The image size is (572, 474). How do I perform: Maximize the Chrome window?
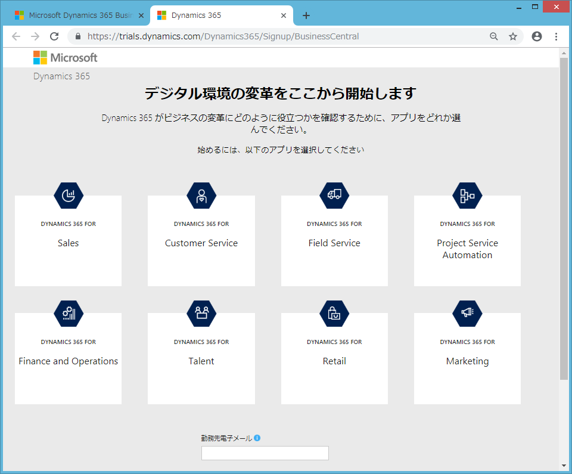pos(535,7)
